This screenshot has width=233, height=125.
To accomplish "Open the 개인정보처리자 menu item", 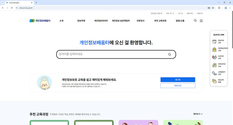I will (x=101, y=21).
